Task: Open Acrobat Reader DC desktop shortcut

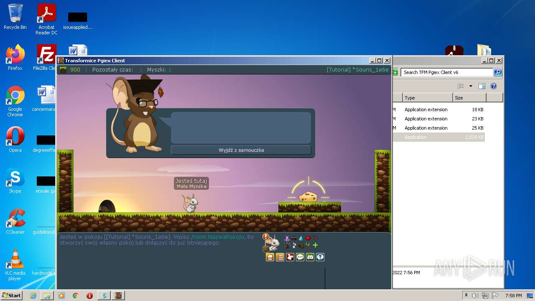Action: click(46, 19)
